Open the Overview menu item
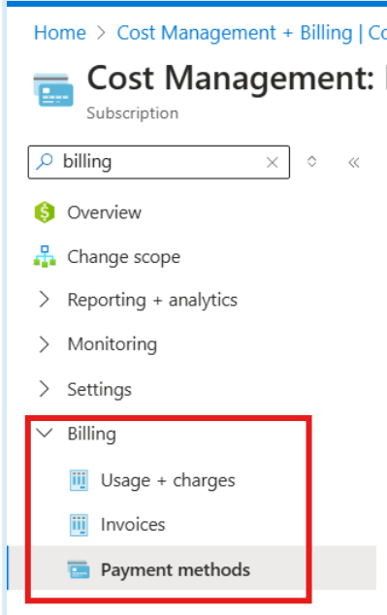Viewport: 387px width, 615px height. coord(105,212)
